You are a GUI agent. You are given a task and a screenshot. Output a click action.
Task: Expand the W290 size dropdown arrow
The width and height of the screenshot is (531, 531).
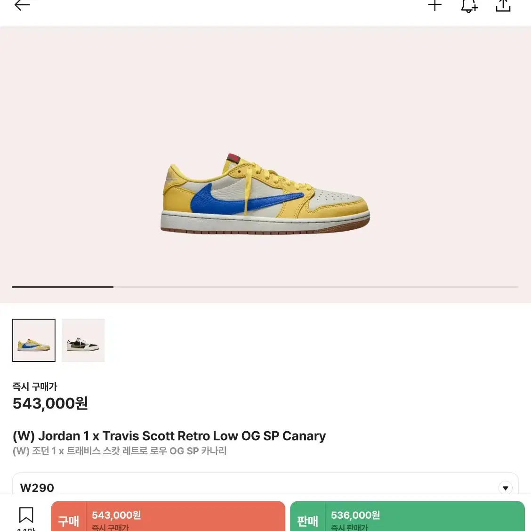[x=505, y=488]
